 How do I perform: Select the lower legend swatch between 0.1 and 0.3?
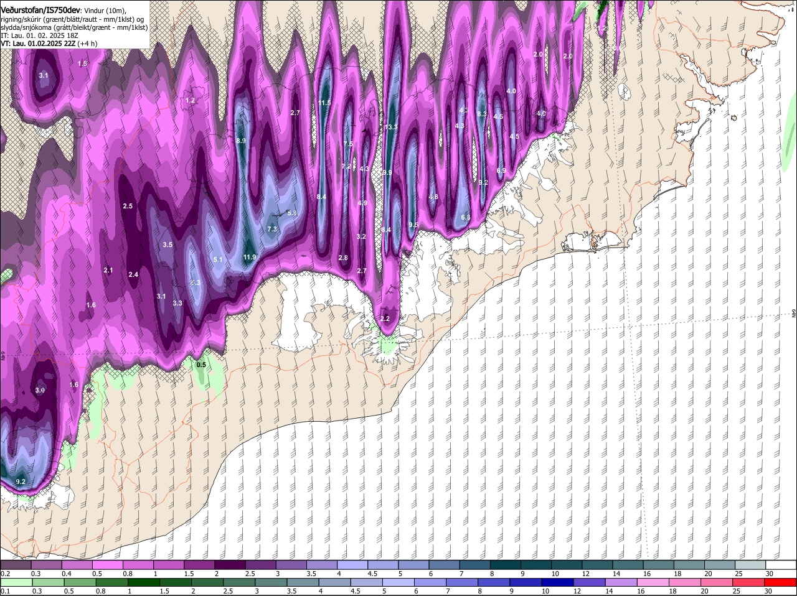[17, 582]
